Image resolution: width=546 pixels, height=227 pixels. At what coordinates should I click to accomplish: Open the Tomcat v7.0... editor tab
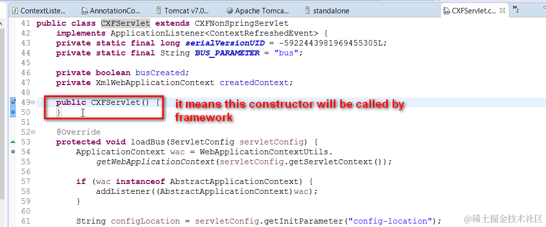[x=183, y=10]
